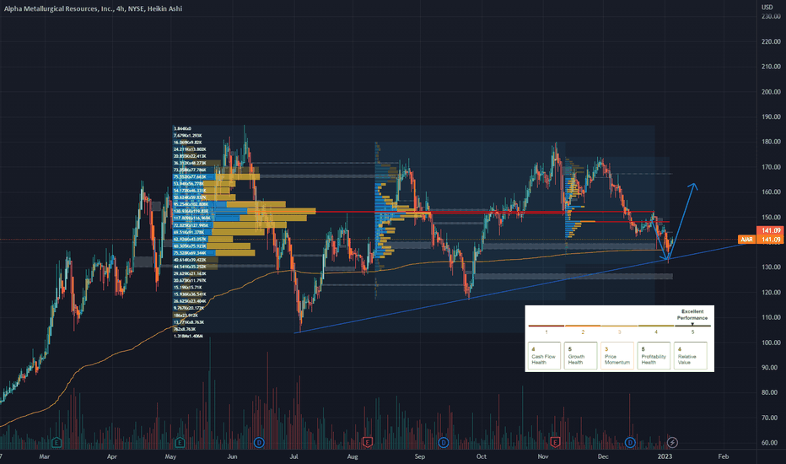Click the 60.00 price axis label
This screenshot has width=786, height=464.
tap(771, 443)
